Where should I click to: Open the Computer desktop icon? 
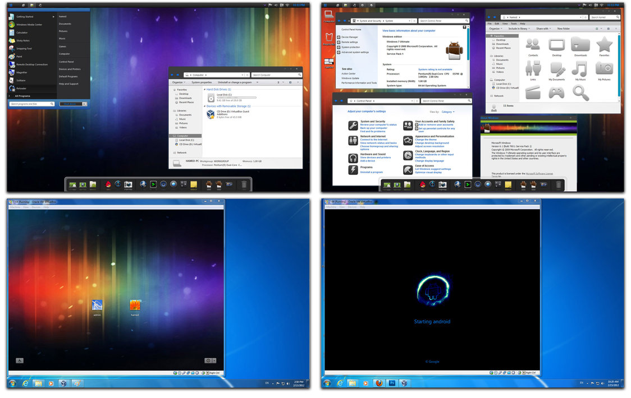tap(329, 17)
